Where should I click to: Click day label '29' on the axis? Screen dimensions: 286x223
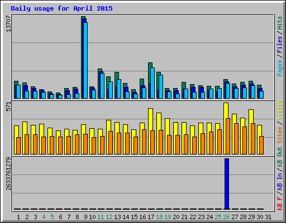pos(251,217)
